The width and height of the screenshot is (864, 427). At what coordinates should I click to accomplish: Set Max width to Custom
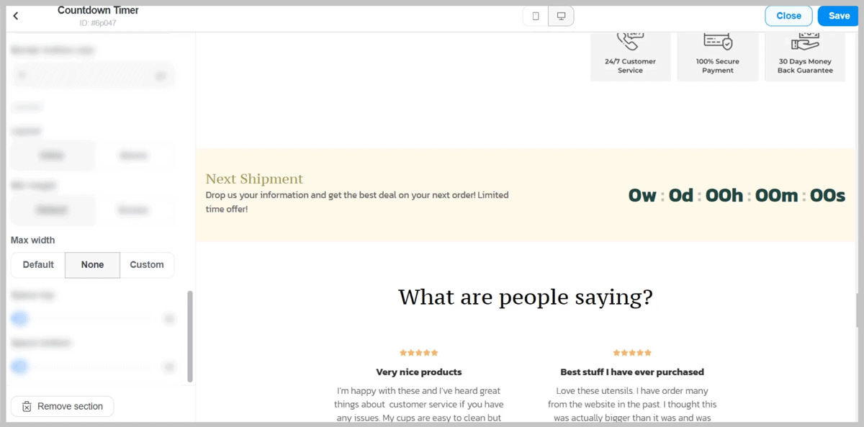point(147,265)
